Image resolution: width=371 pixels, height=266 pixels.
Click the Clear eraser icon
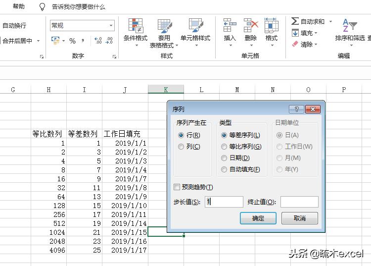coord(295,44)
